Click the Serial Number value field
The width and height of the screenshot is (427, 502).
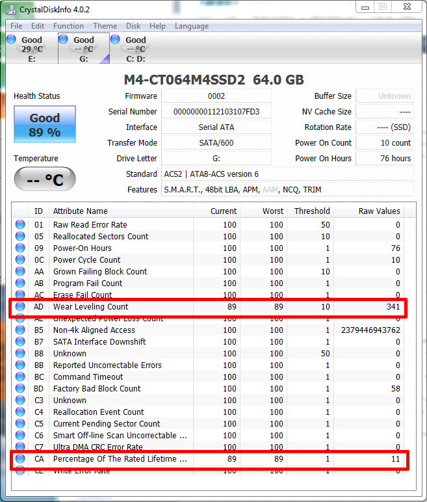click(216, 112)
